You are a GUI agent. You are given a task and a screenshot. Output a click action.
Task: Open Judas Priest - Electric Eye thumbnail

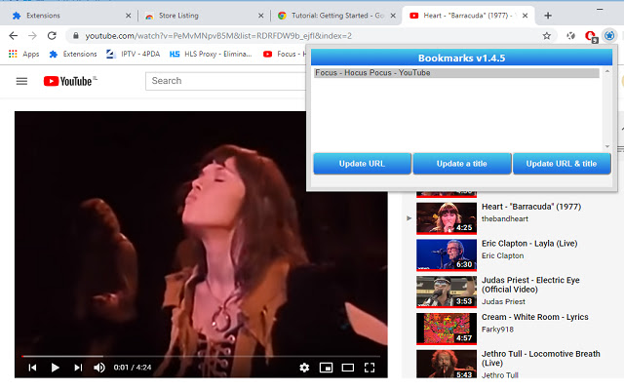click(x=447, y=292)
